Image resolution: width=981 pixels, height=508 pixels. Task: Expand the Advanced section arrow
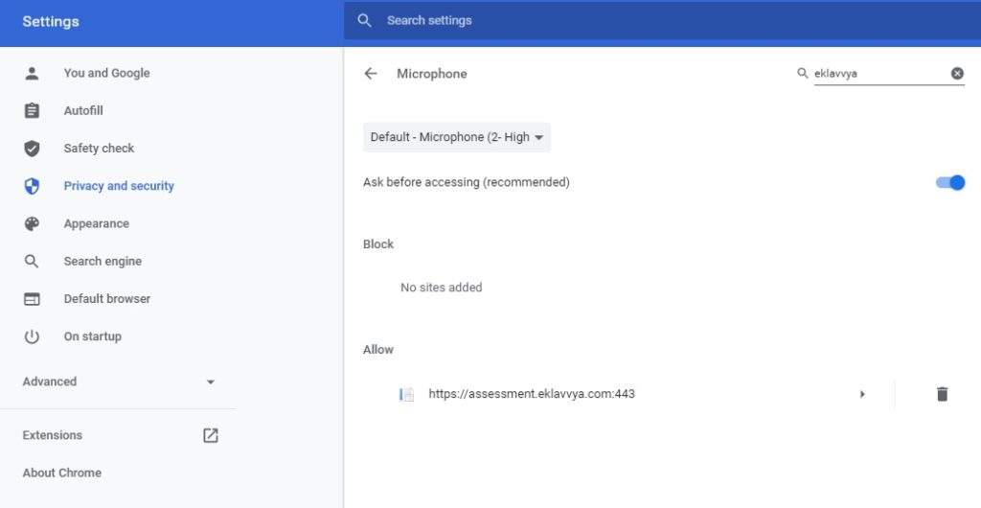click(211, 381)
